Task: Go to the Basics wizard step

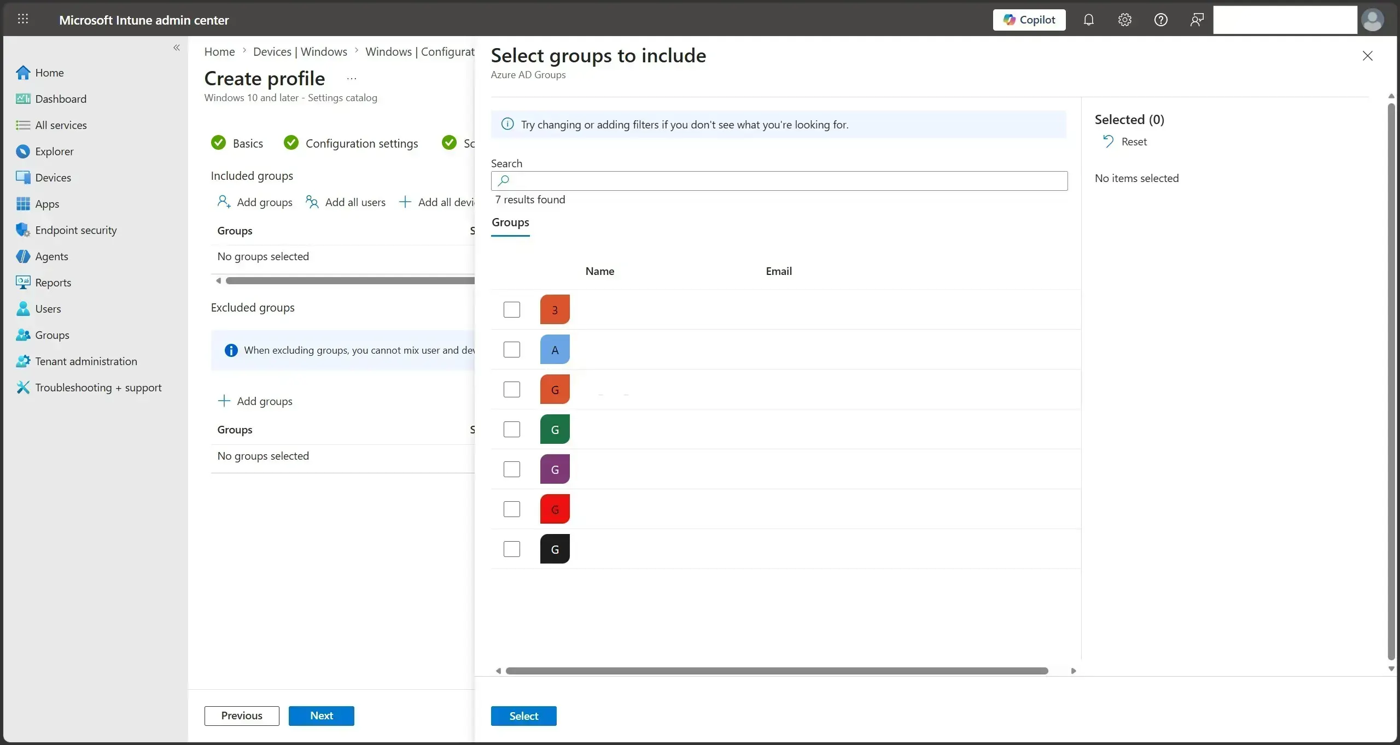Action: click(x=237, y=143)
